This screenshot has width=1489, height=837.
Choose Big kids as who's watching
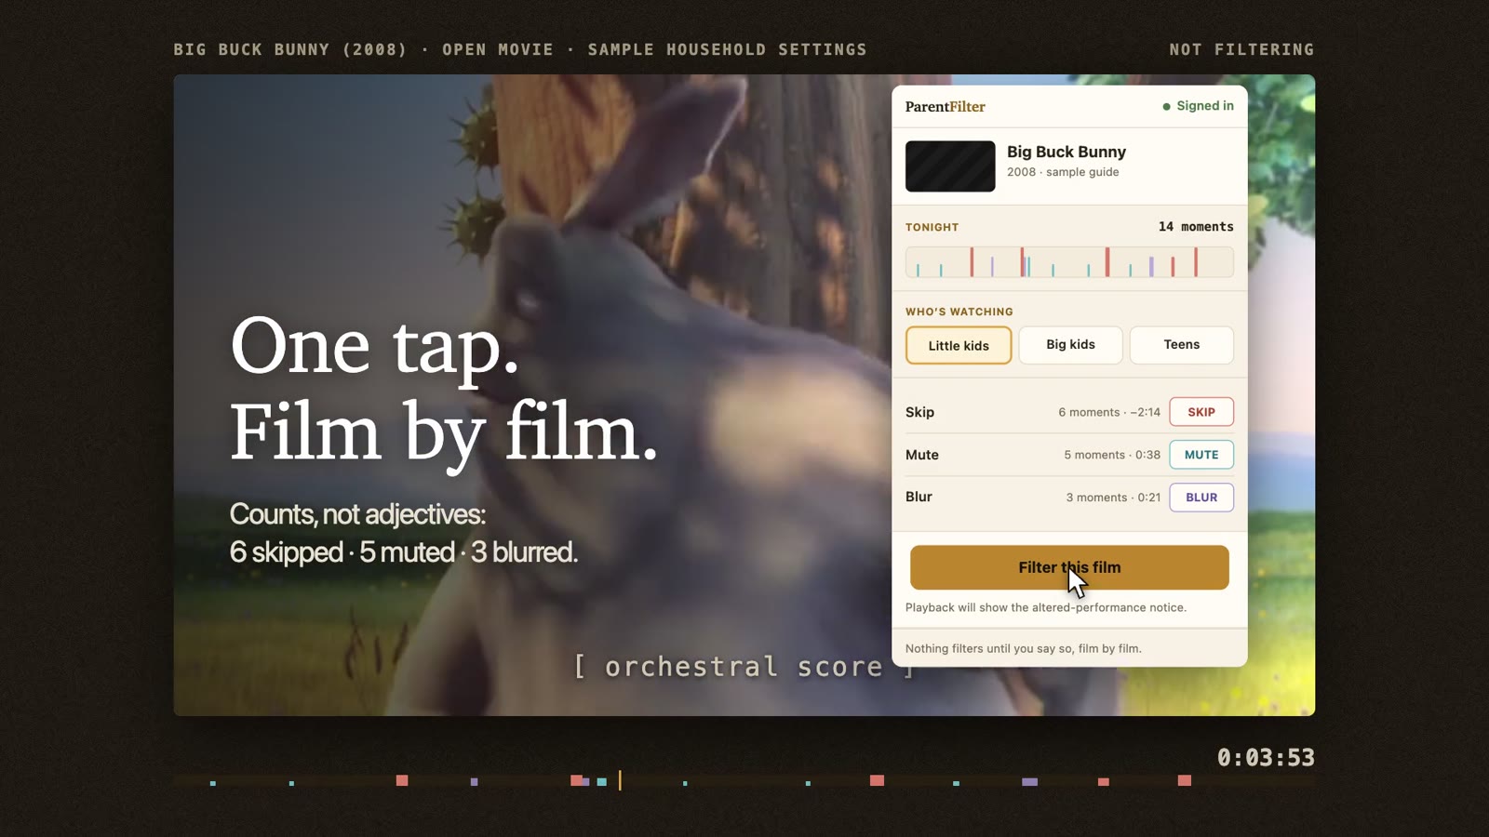1070,344
